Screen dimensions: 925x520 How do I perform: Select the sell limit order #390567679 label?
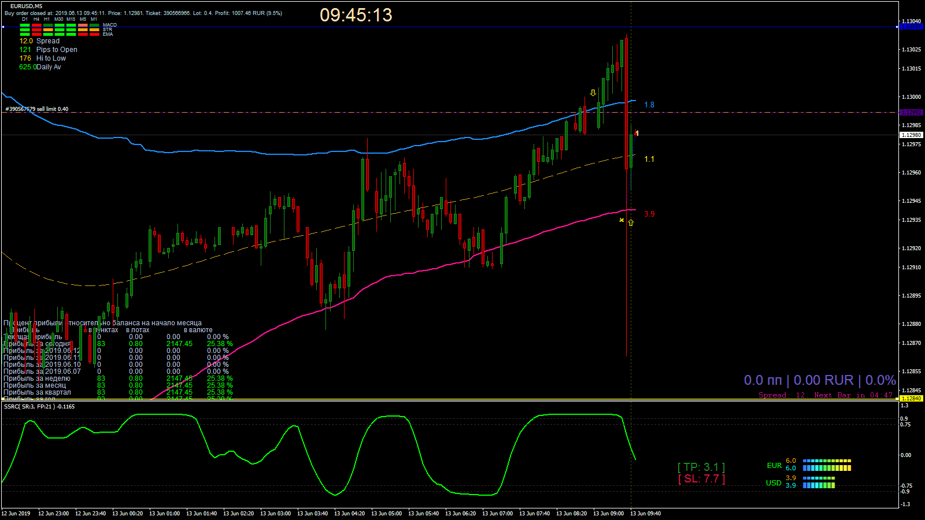pyautogui.click(x=37, y=109)
